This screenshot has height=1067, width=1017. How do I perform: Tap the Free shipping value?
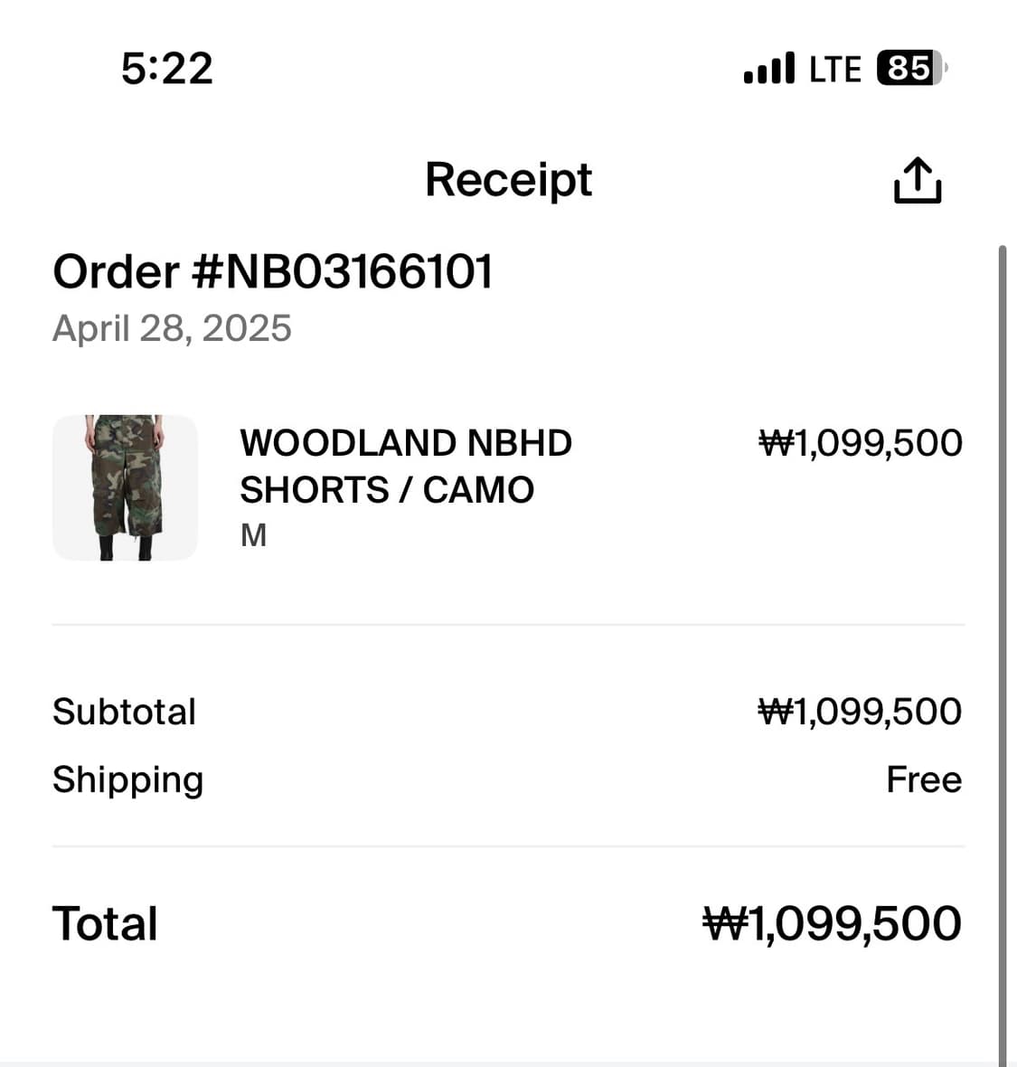924,779
